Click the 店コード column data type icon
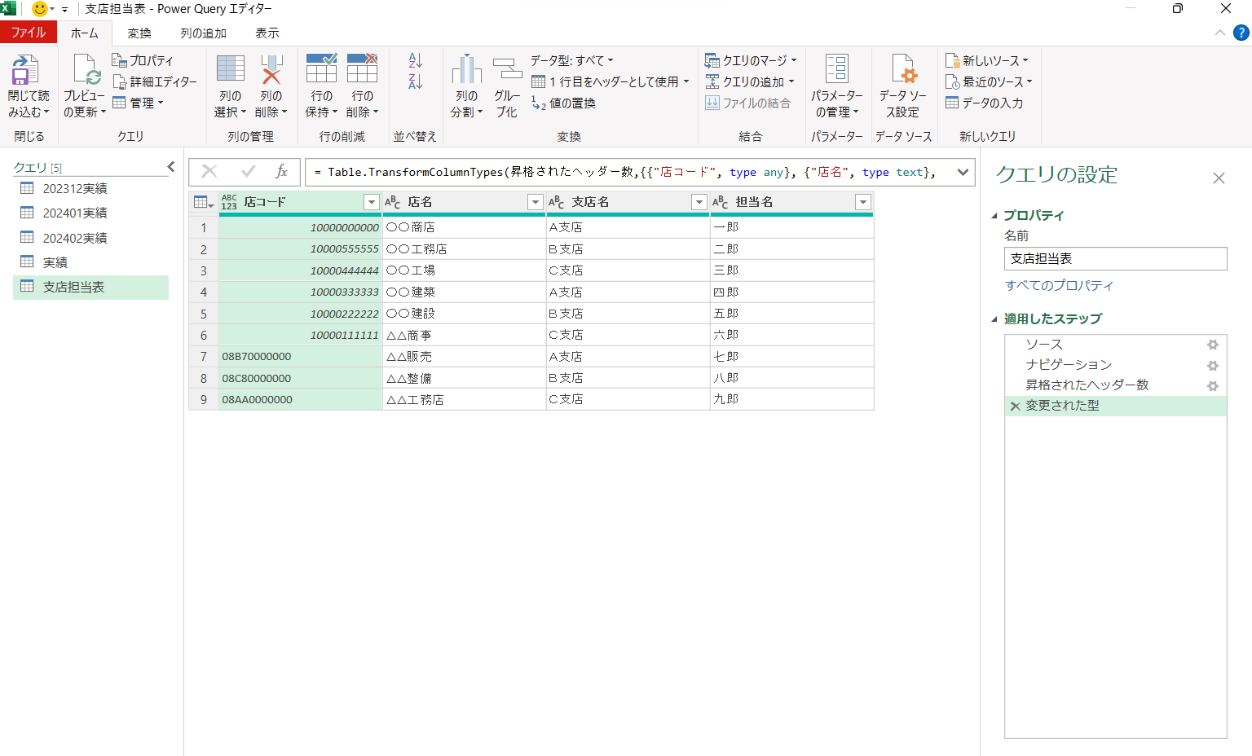The image size is (1252, 756). (229, 202)
